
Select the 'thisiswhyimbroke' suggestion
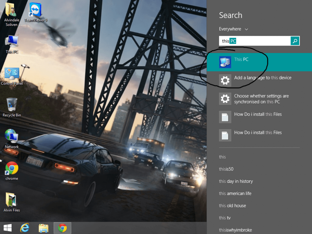point(235,230)
